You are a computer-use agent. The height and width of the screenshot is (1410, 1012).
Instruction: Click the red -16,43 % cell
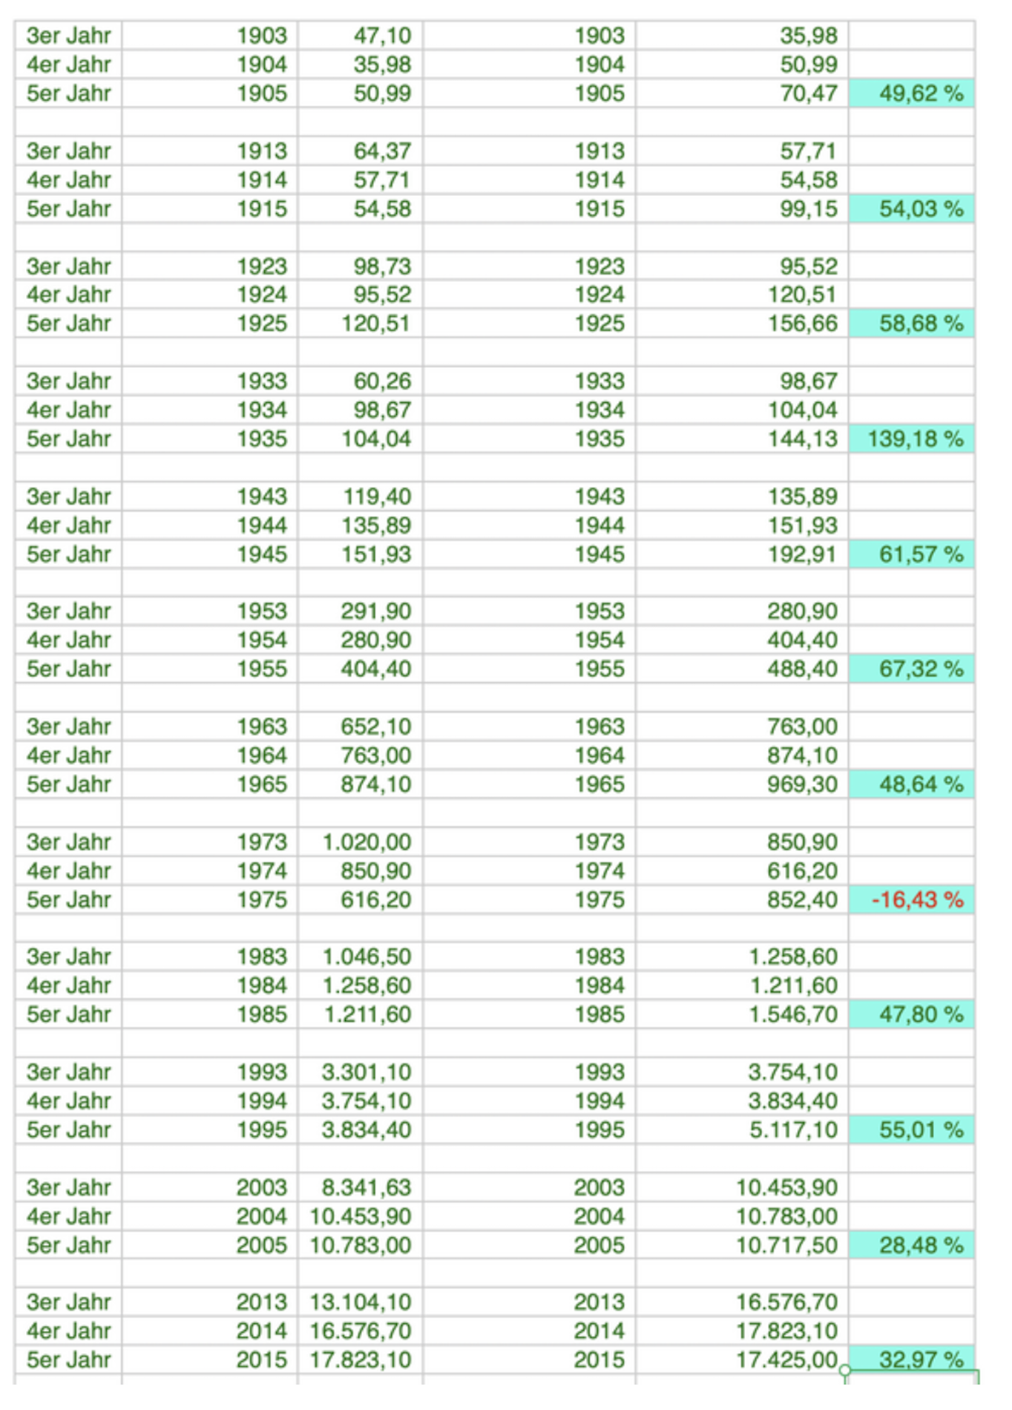tap(911, 899)
